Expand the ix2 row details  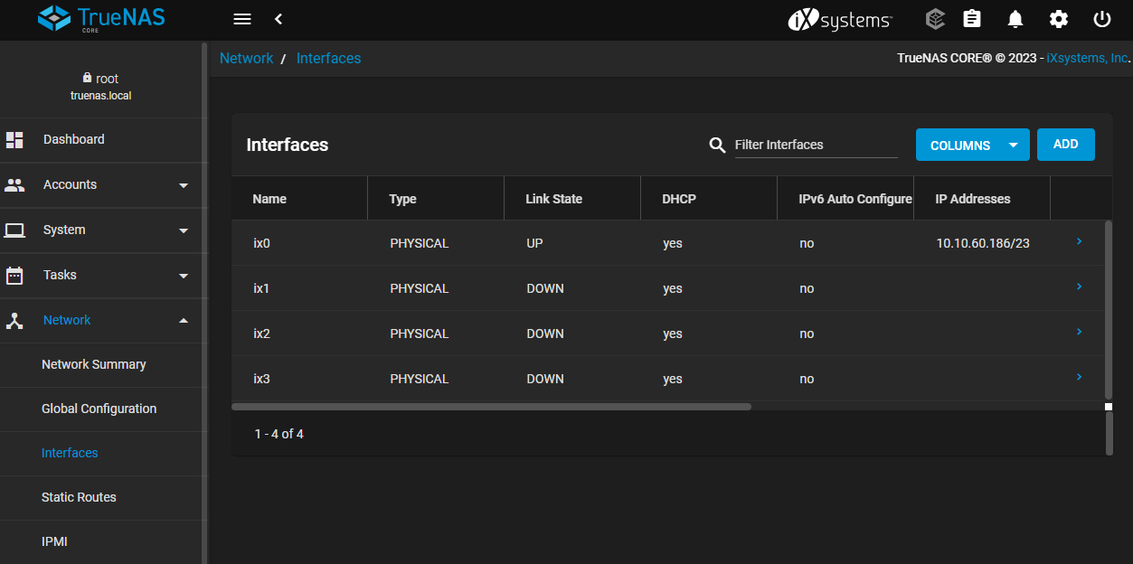tap(1080, 332)
